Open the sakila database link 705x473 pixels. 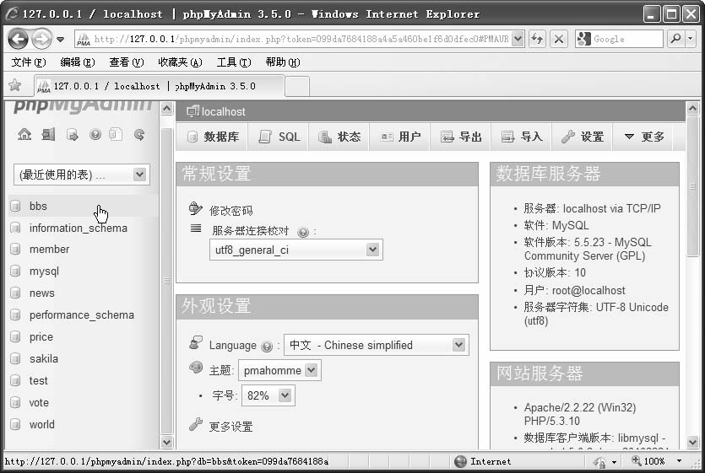(44, 359)
